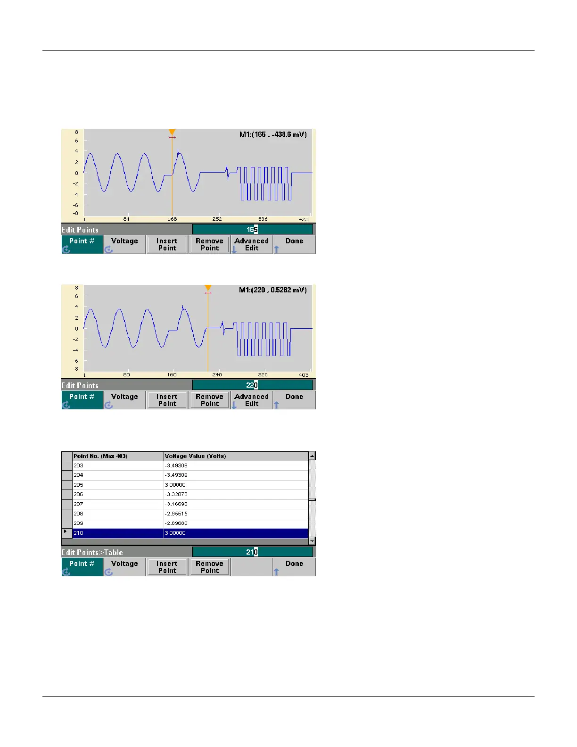Click the 'Voltage Value (Volts)' column header
The height and width of the screenshot is (747, 577).
[x=236, y=456]
